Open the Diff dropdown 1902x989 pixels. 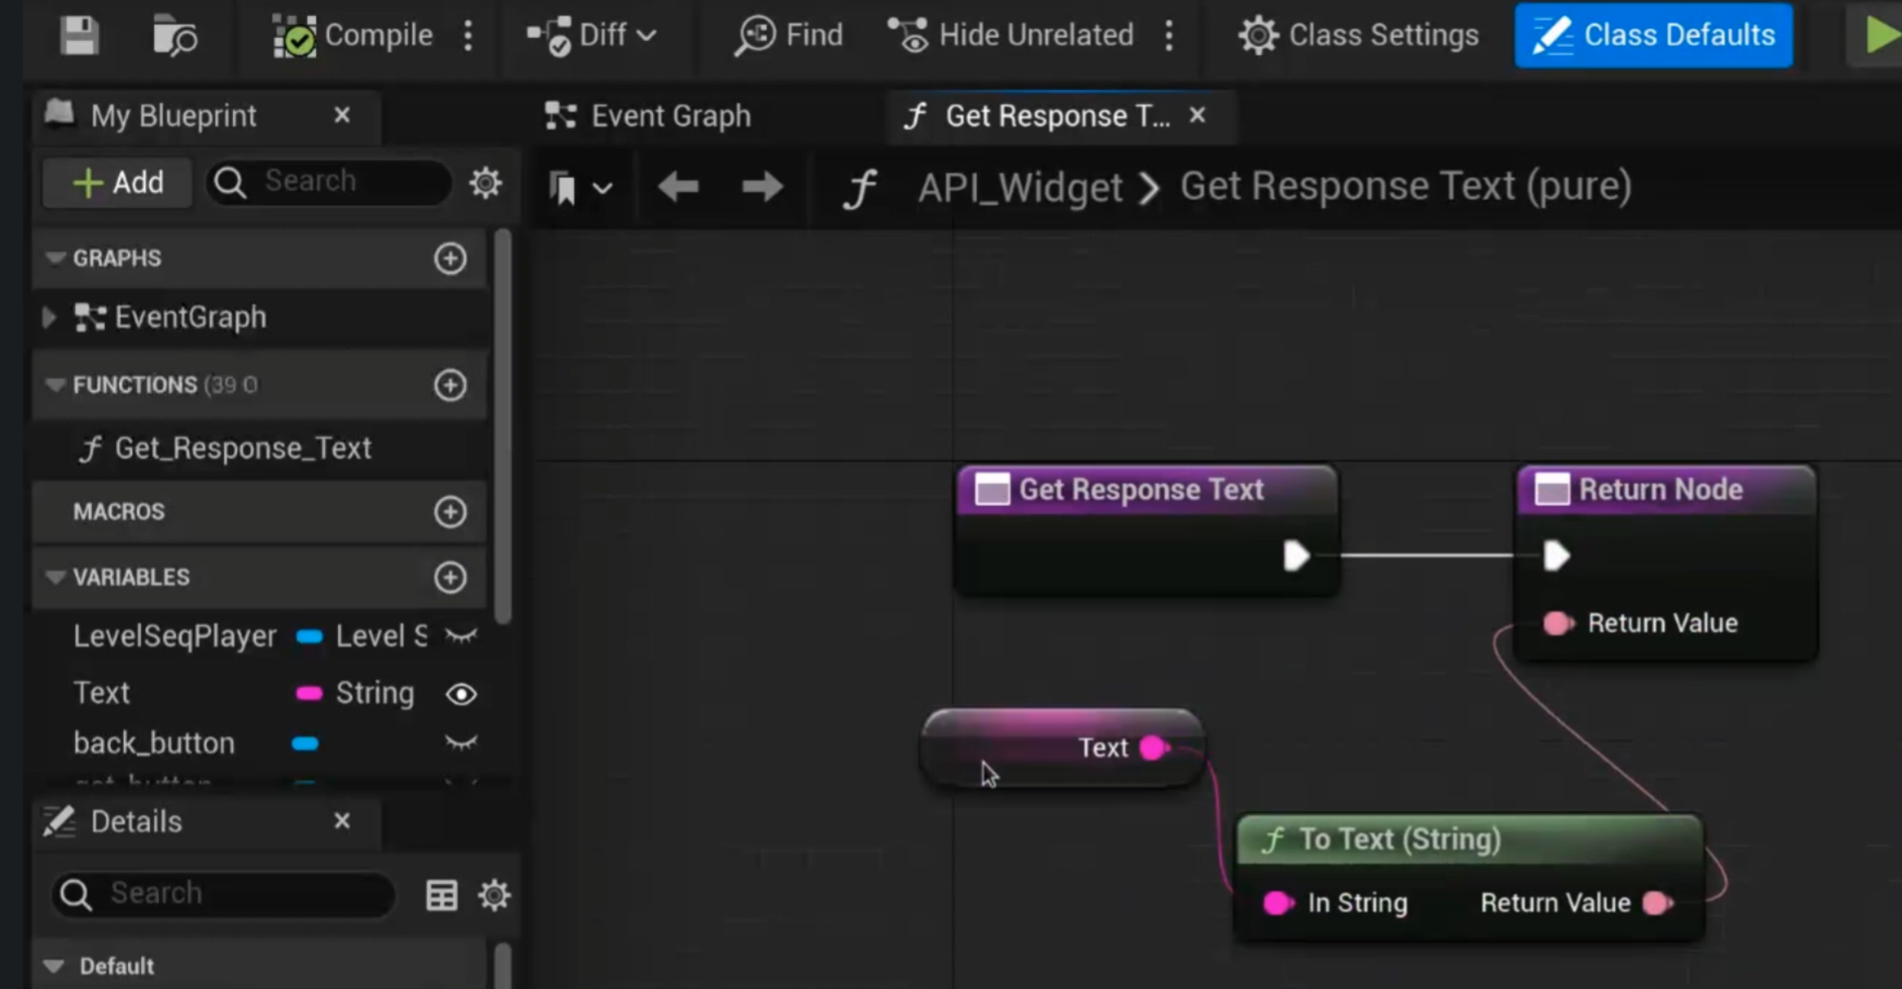(x=592, y=36)
